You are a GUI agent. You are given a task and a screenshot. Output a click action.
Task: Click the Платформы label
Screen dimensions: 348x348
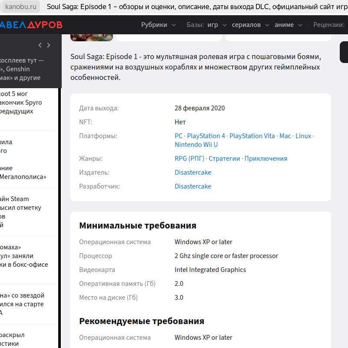pos(98,136)
